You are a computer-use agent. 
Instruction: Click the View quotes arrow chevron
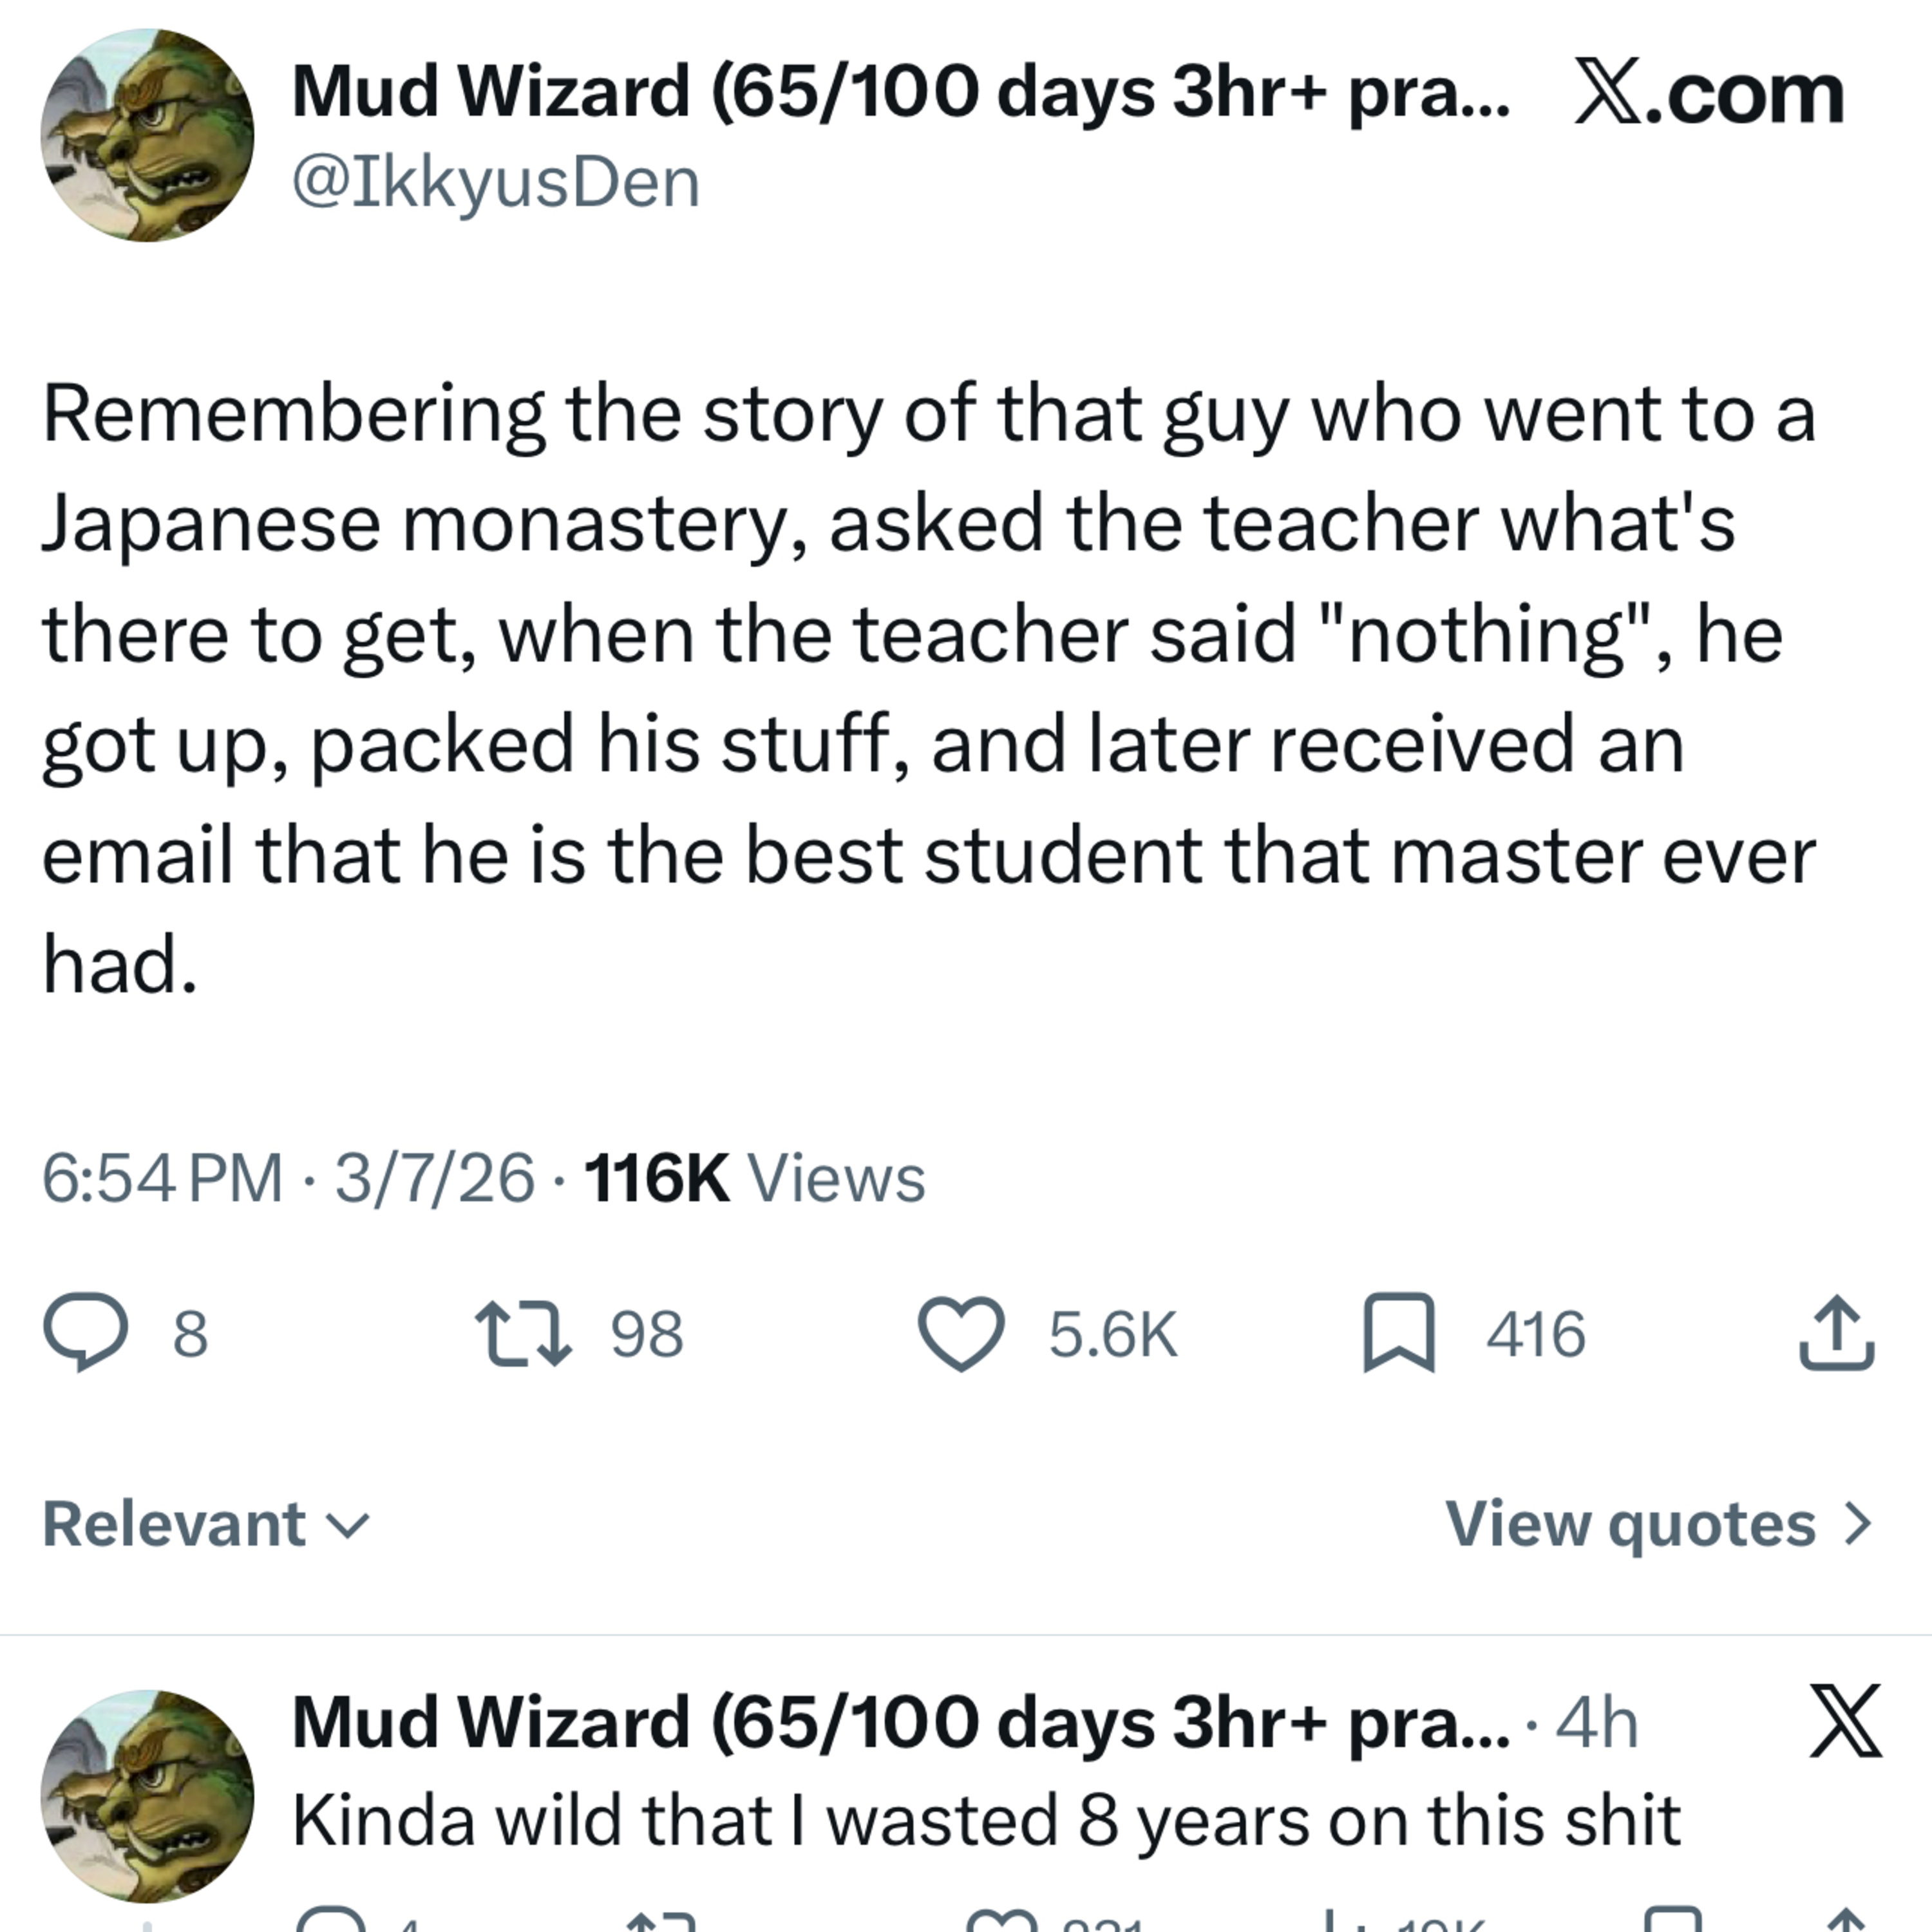point(1857,1524)
